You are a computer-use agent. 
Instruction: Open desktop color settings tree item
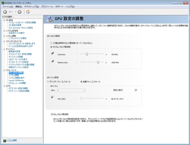20,54
